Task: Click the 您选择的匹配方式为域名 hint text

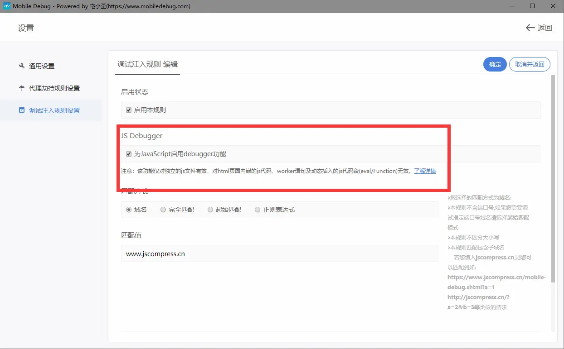Action: (480, 197)
